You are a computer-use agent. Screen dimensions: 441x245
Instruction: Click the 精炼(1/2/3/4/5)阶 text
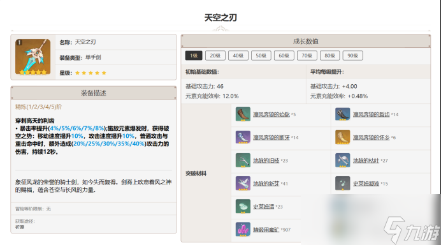click(38, 107)
